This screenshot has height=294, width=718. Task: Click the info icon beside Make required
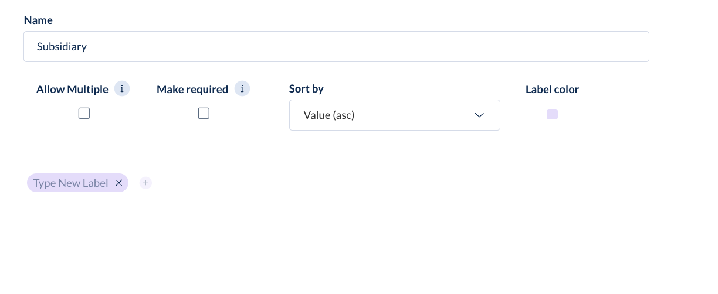point(242,89)
